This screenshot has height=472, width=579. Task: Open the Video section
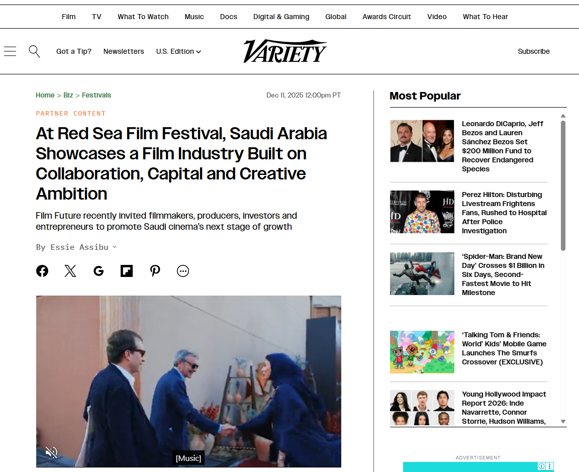click(437, 17)
